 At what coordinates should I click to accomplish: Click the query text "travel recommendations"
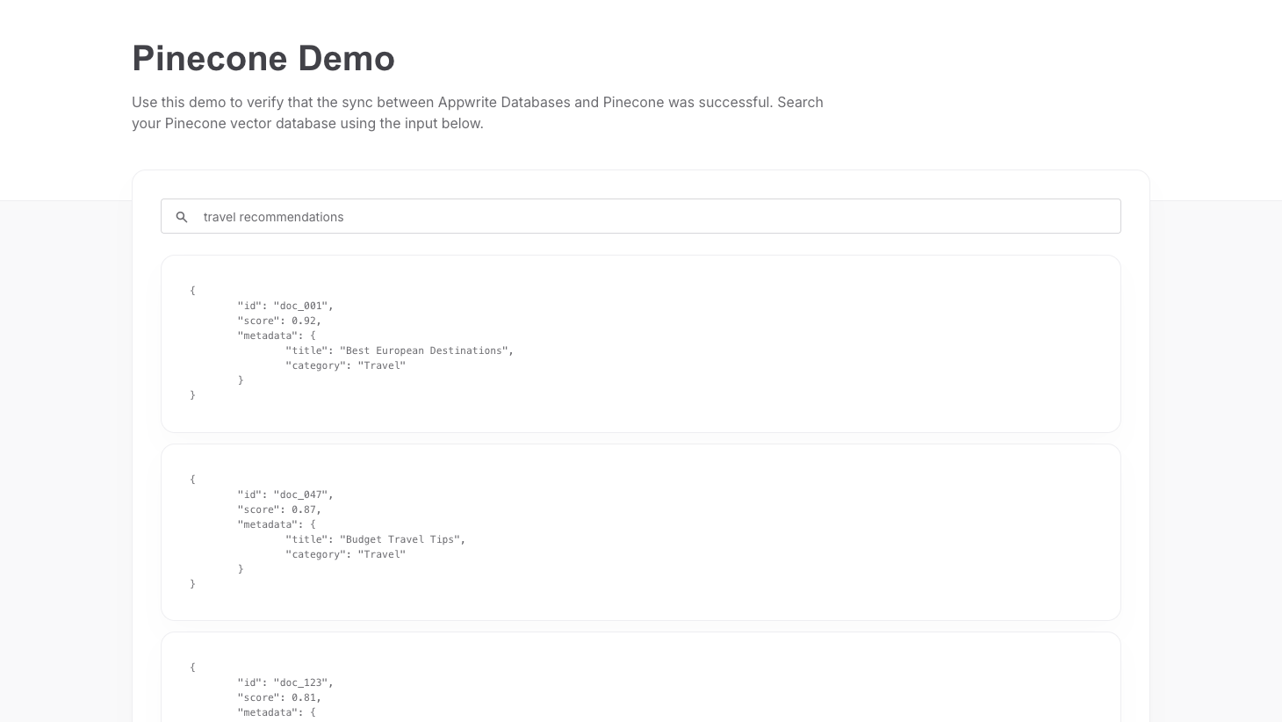click(273, 217)
